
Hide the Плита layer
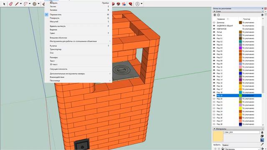(x=214, y=35)
